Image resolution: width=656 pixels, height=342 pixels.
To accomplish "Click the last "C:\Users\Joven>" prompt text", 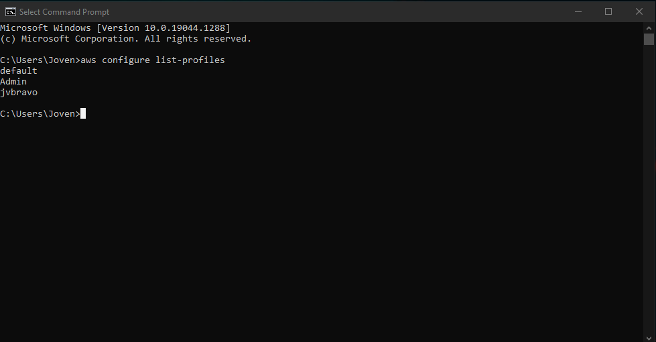I will 40,113.
